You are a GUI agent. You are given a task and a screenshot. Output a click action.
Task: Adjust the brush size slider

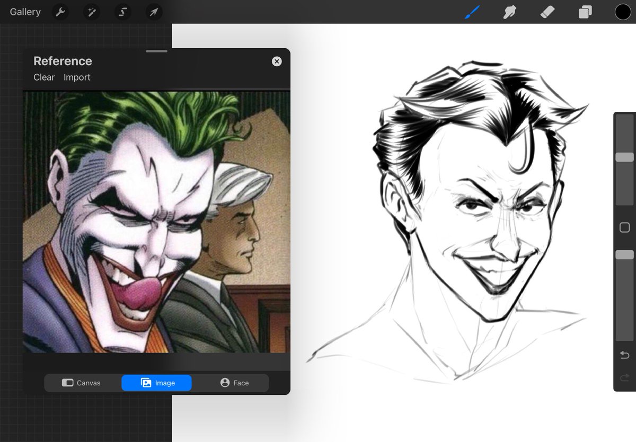click(x=624, y=157)
